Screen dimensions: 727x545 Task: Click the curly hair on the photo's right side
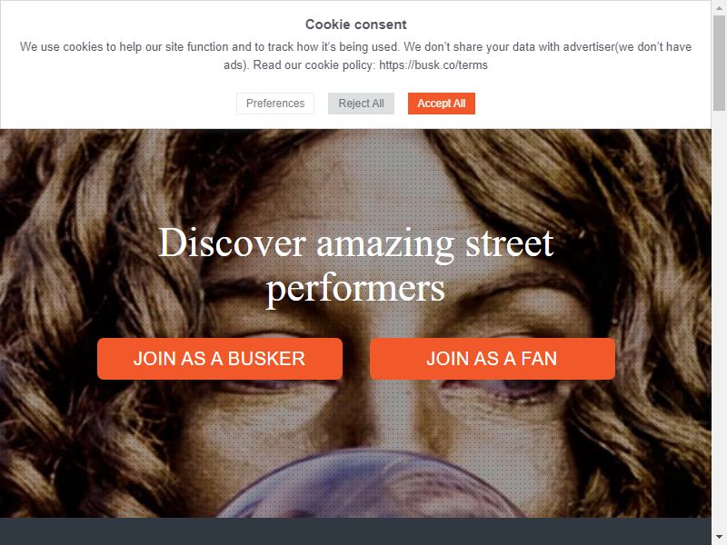click(640, 278)
